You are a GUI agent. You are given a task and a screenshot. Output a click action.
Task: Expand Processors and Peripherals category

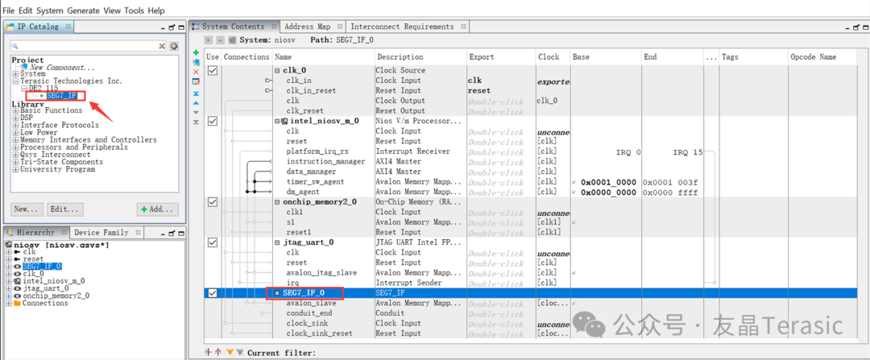[x=16, y=147]
